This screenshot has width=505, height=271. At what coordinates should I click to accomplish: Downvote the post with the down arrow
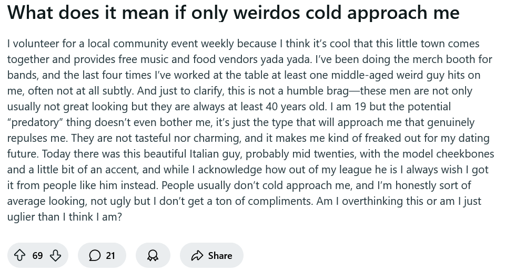55,256
